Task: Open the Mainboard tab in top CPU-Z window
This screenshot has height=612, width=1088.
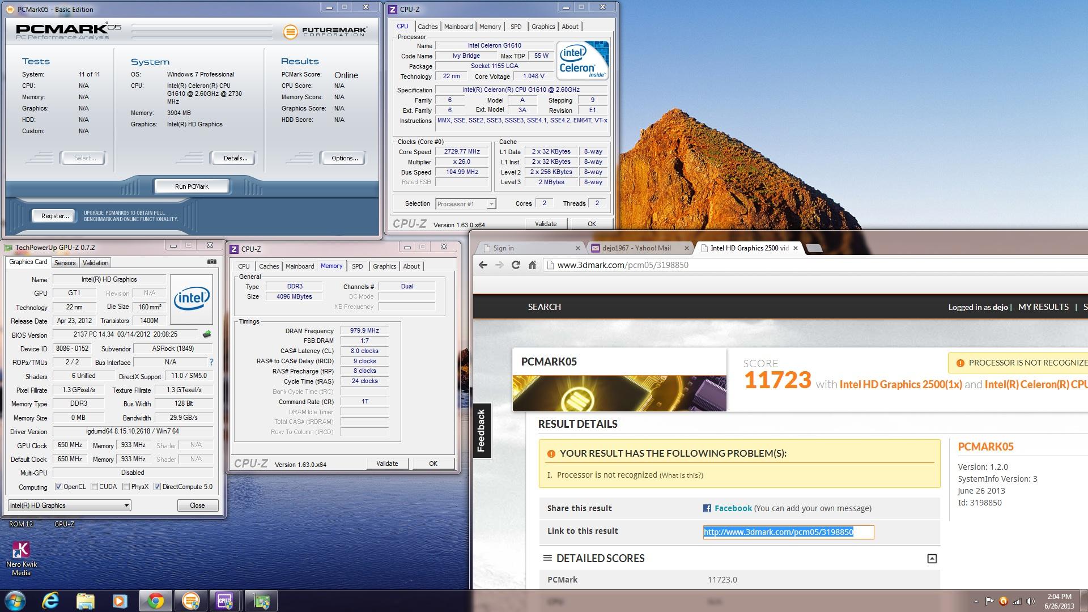Action: tap(458, 27)
